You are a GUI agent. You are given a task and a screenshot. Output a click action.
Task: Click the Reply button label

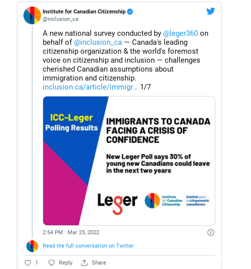click(65, 263)
